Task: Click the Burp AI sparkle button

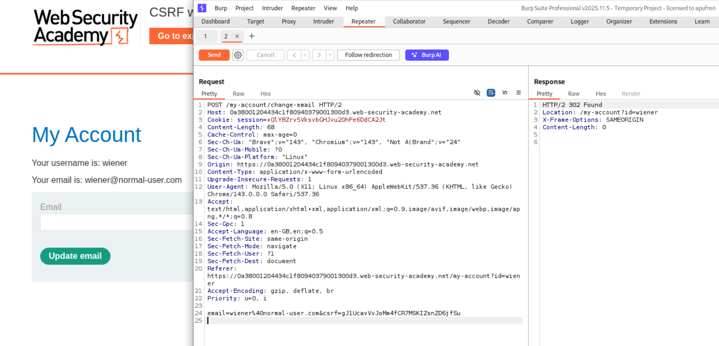Action: pyautogui.click(x=427, y=55)
